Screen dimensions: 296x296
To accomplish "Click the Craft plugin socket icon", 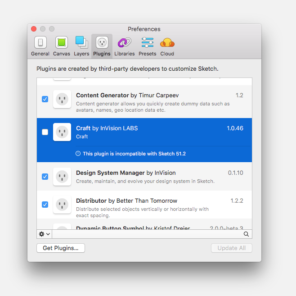I will 62,132.
